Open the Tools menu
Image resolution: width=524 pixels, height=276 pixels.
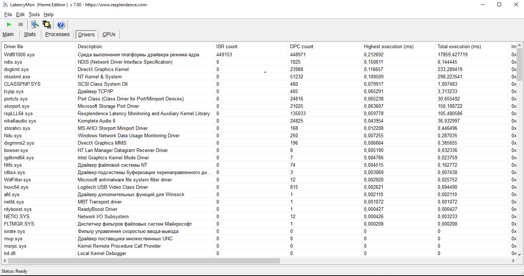(x=34, y=15)
